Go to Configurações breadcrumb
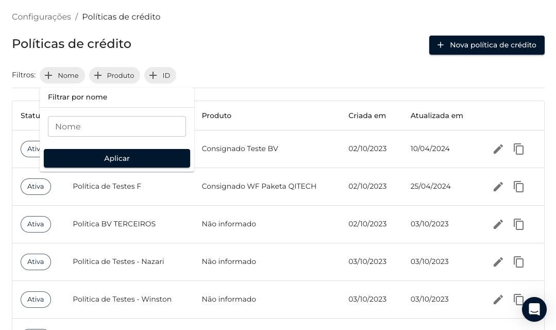The height and width of the screenshot is (330, 556). tap(41, 16)
